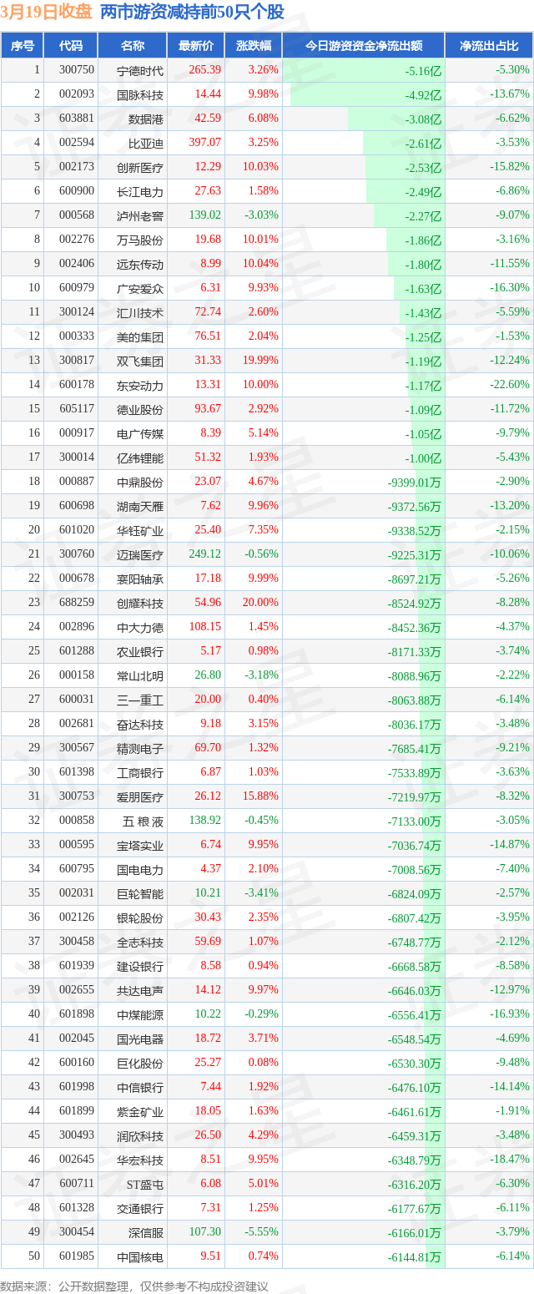Image resolution: width=534 pixels, height=1294 pixels.
Task: Open the 宁德时代 stock name
Action: 140,70
